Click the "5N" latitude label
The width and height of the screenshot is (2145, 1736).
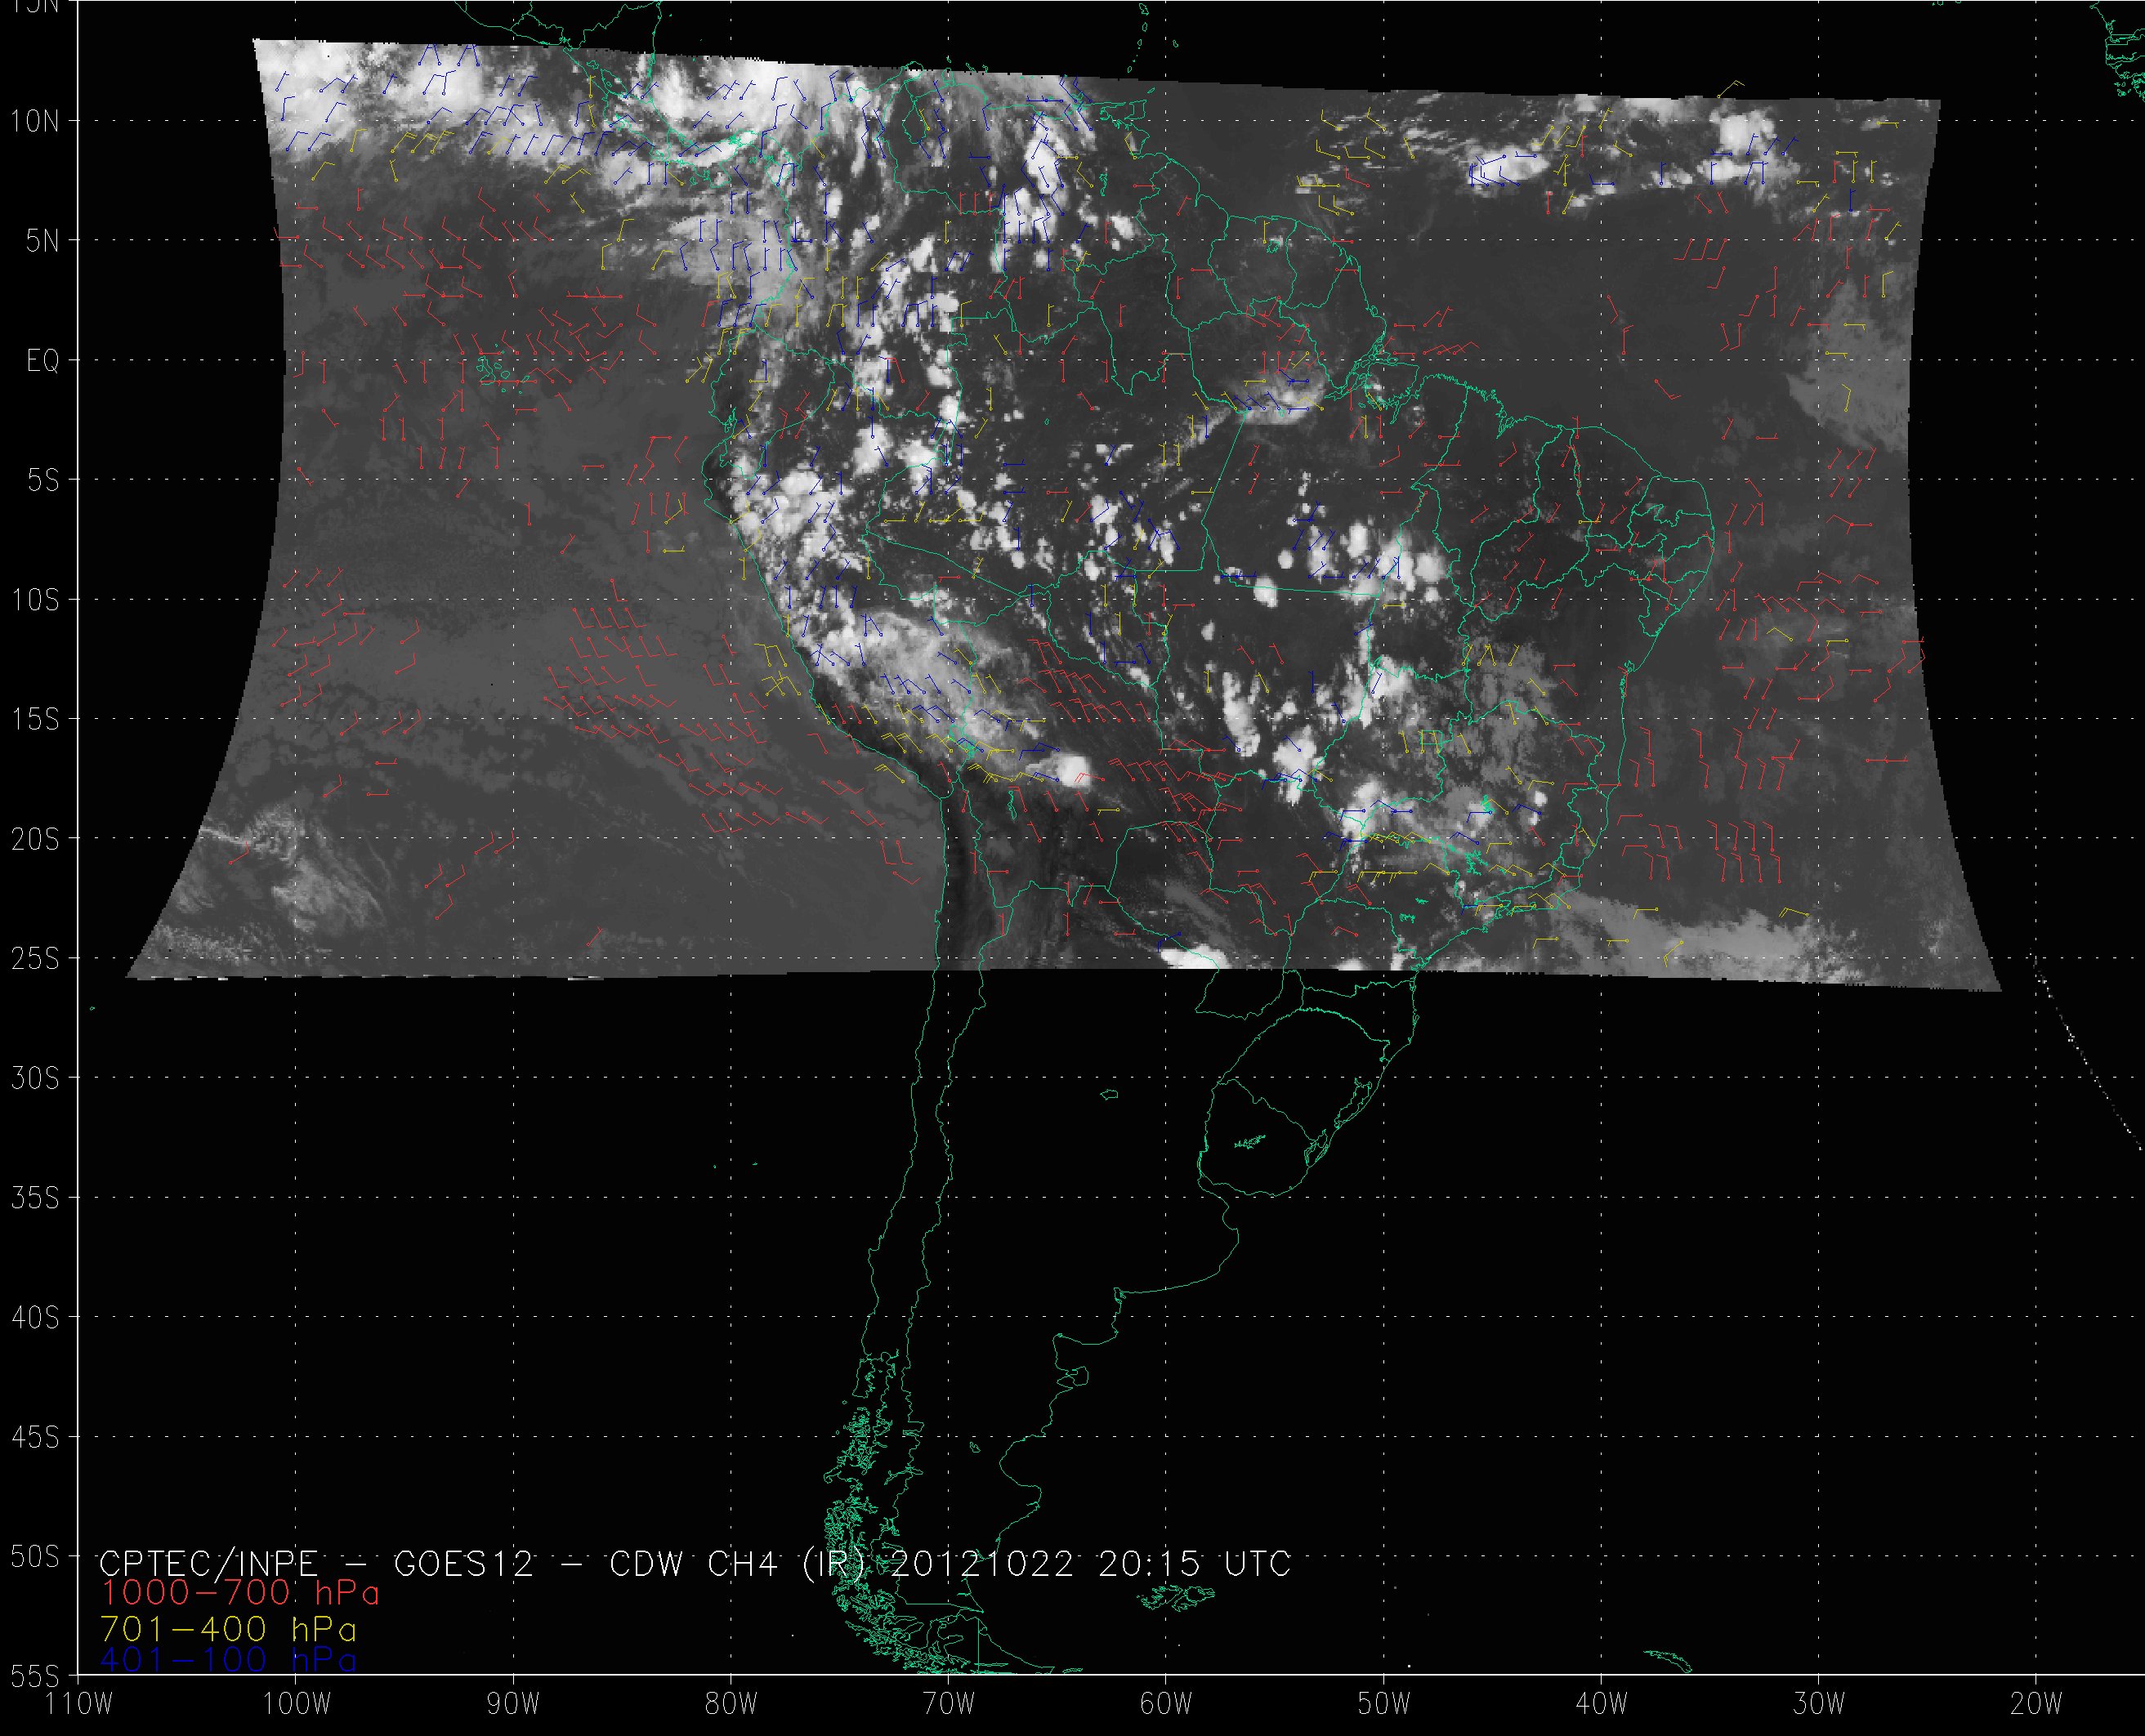(43, 241)
